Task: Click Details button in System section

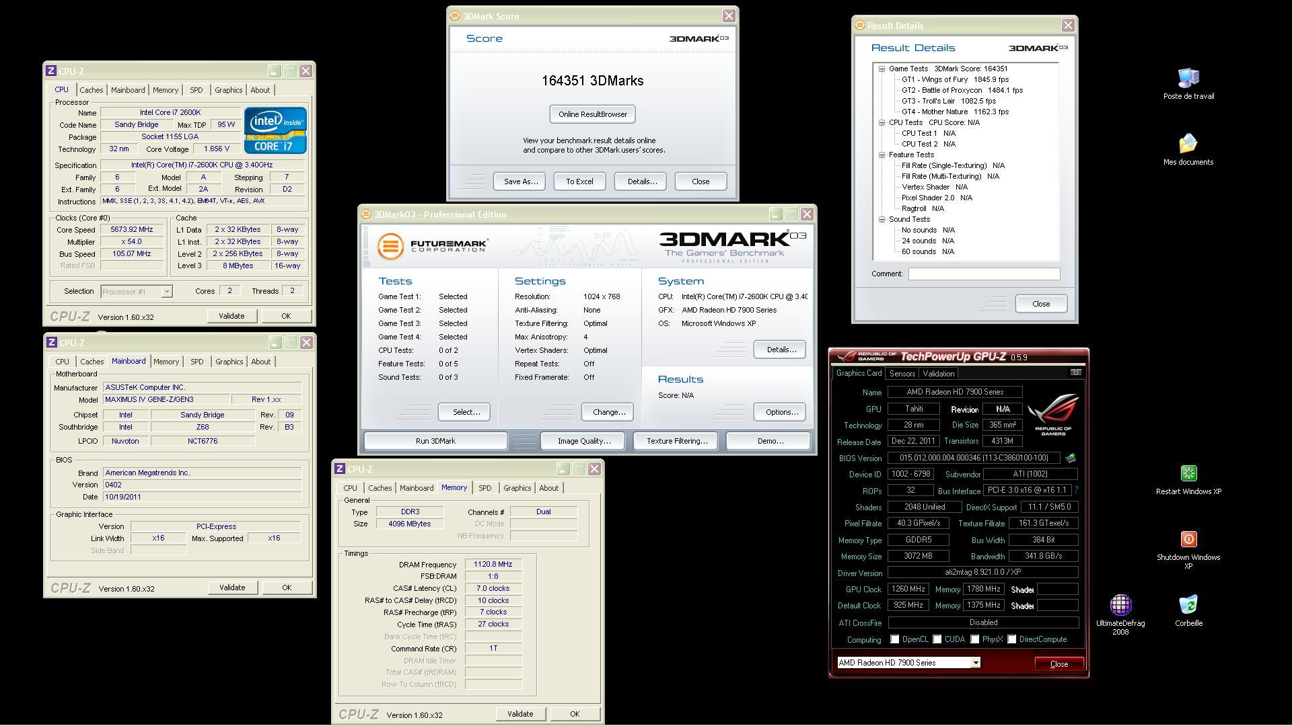Action: click(x=780, y=350)
